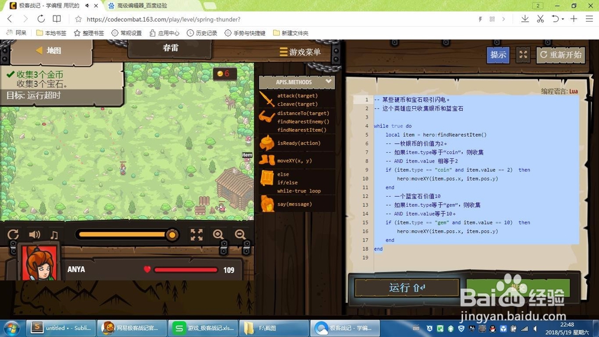Click code line 10 hero:moveXY

(x=447, y=178)
